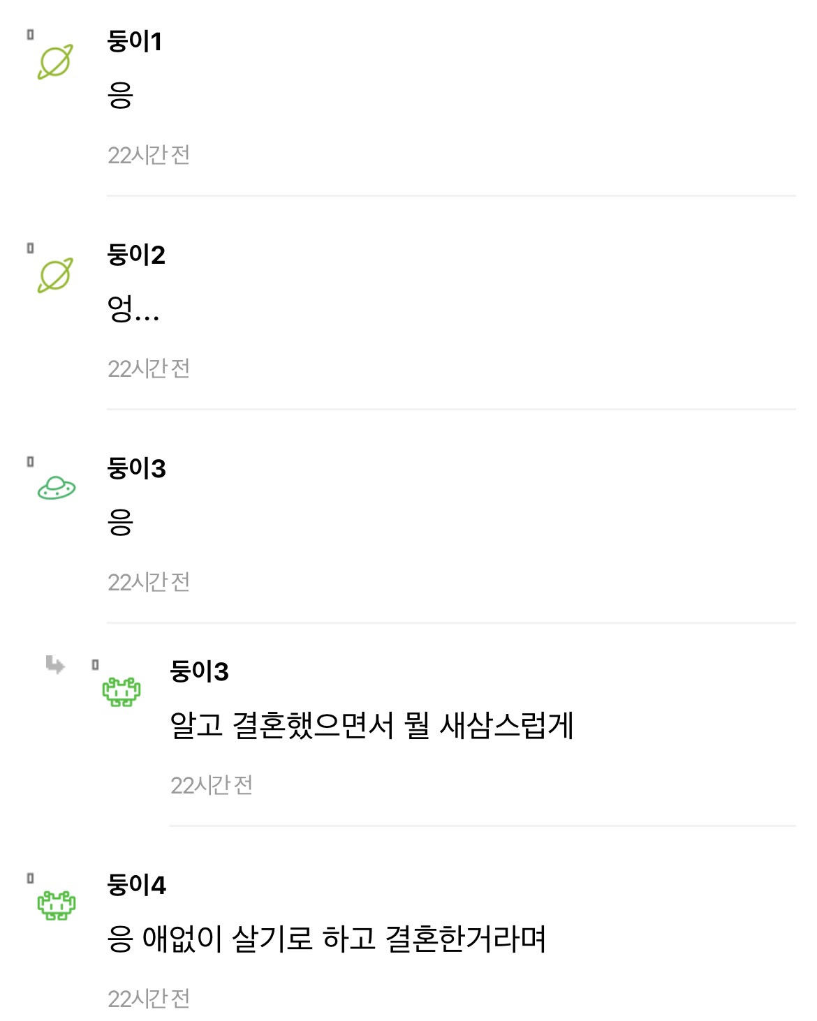
Task: Click the UFO avatar beside 둥이3
Action: coord(57,488)
